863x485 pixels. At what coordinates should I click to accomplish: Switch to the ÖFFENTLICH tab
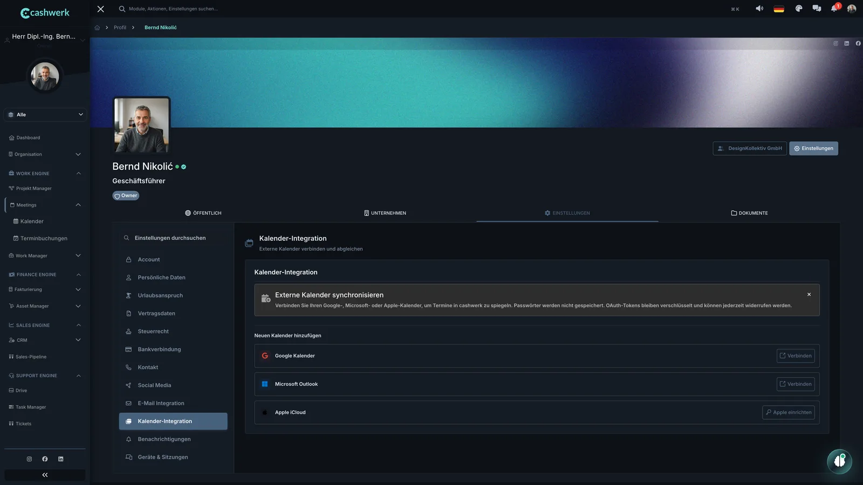(203, 213)
